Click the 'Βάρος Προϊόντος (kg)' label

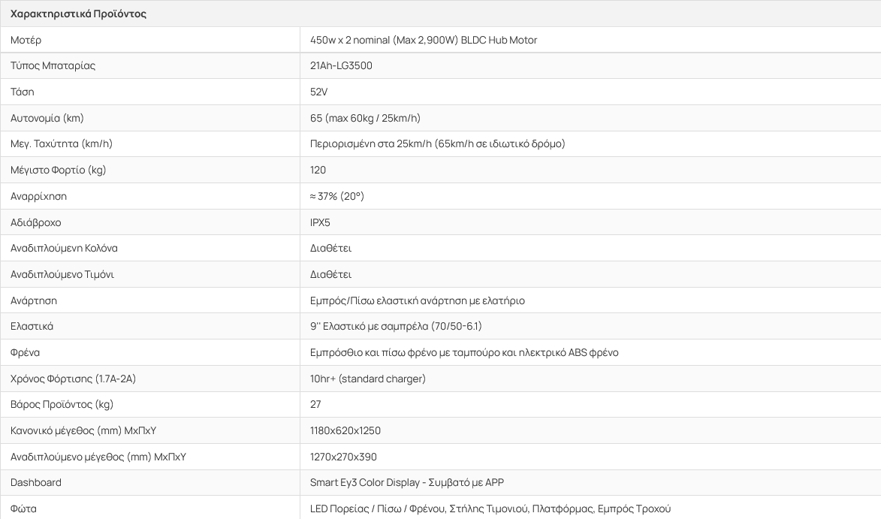62,404
